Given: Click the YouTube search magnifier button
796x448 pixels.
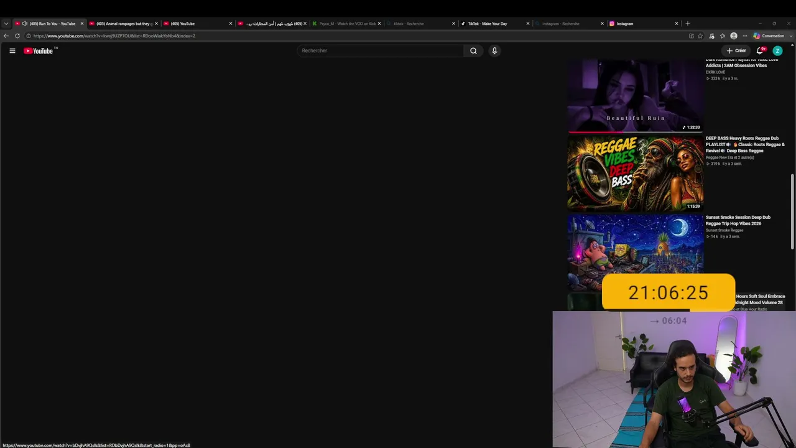Looking at the screenshot, I should 473,50.
